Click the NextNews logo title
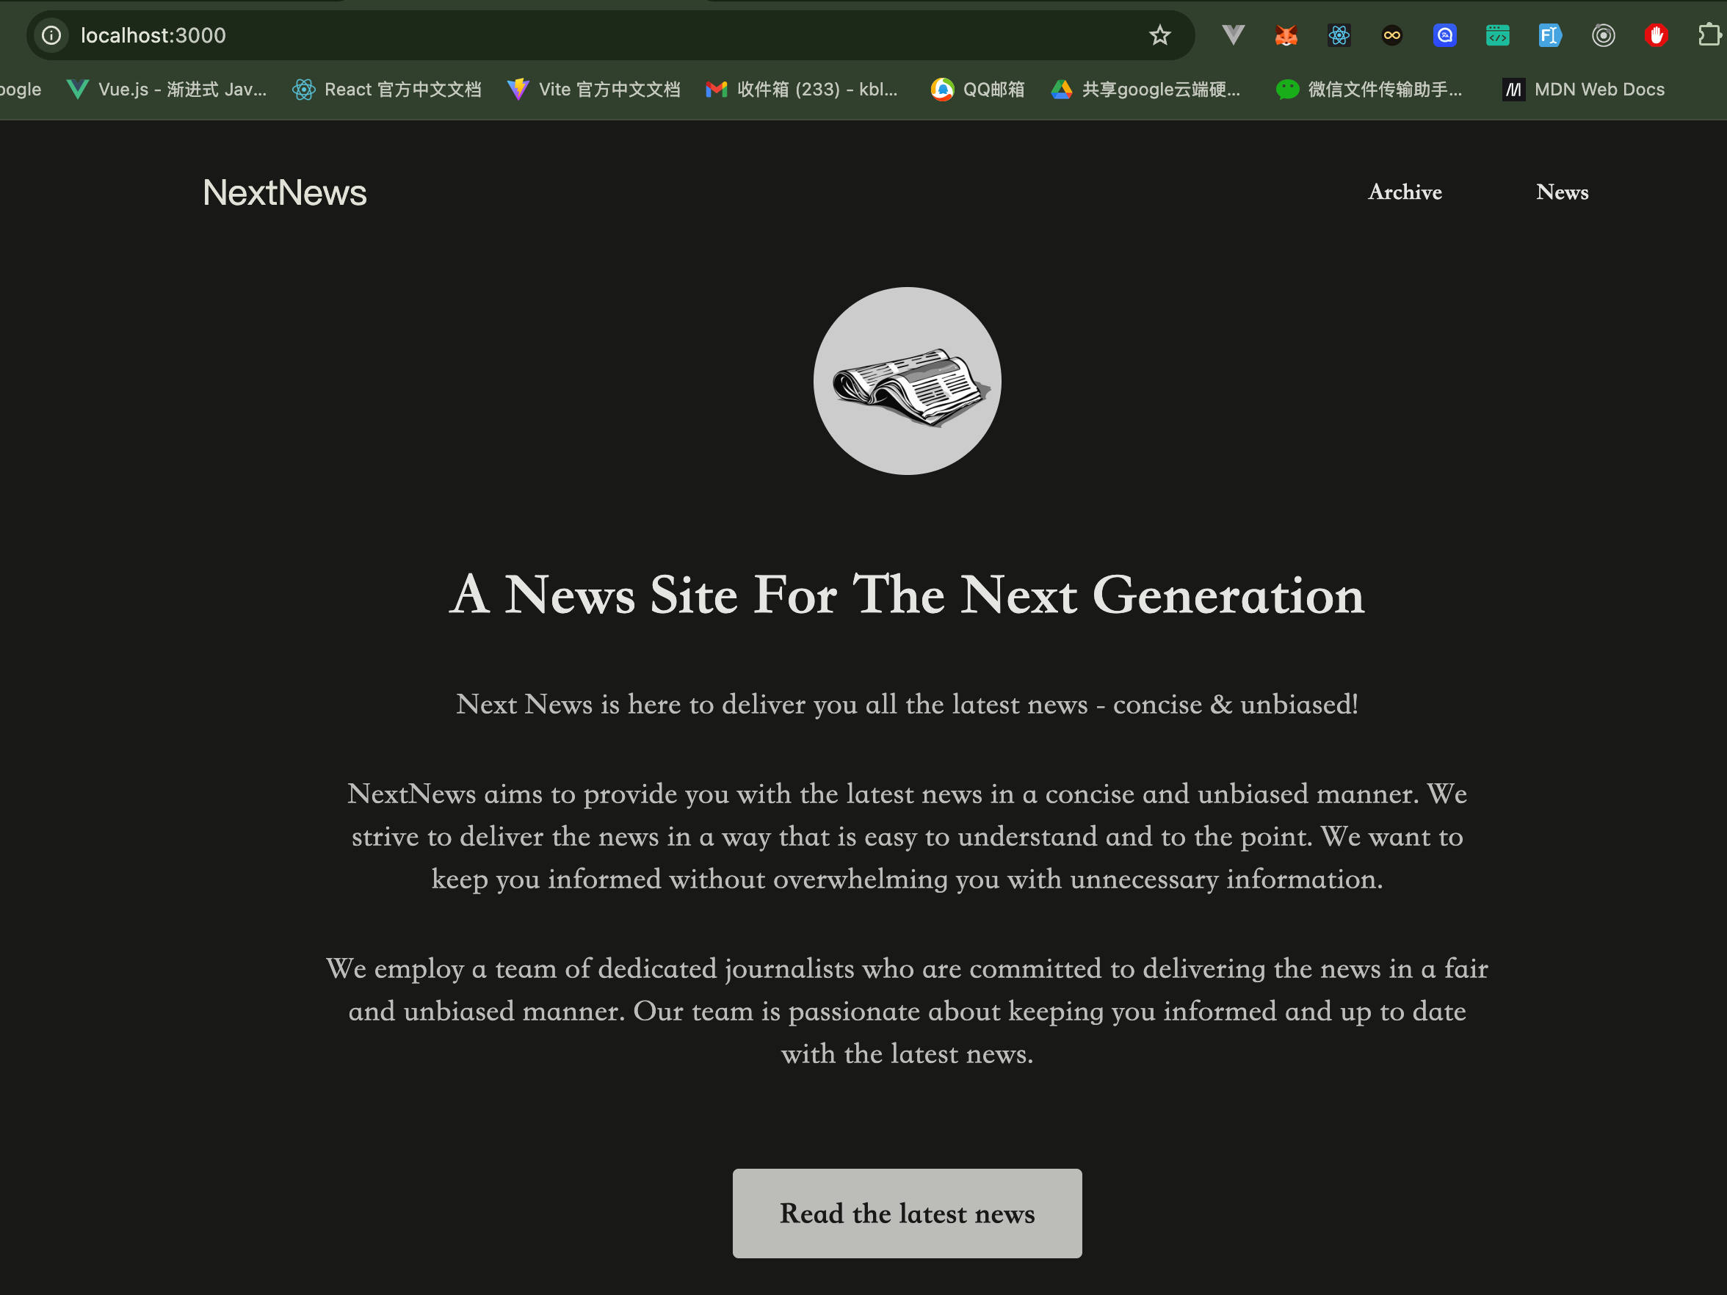 coord(284,193)
